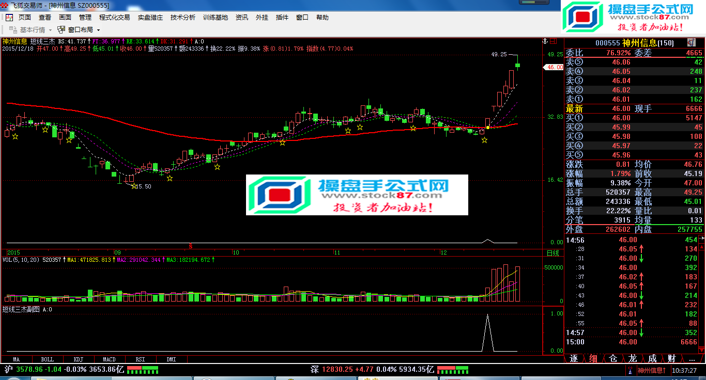Click the 窗口布局 toolbar icon
This screenshot has width=706, height=380.
click(62, 30)
